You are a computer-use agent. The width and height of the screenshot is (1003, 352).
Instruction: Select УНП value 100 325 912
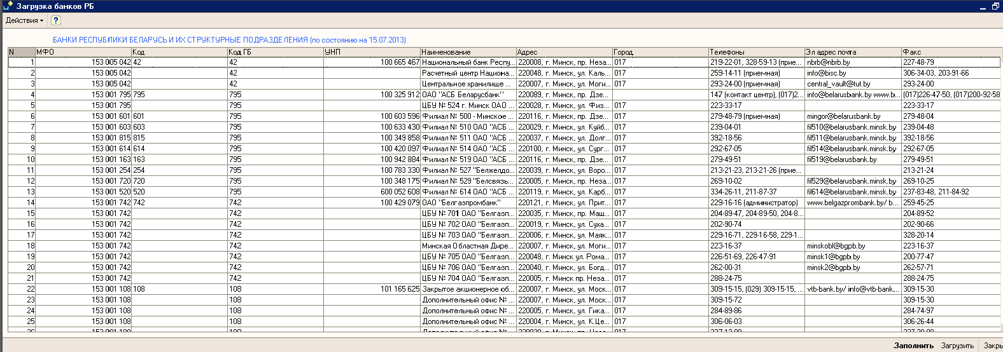click(372, 95)
